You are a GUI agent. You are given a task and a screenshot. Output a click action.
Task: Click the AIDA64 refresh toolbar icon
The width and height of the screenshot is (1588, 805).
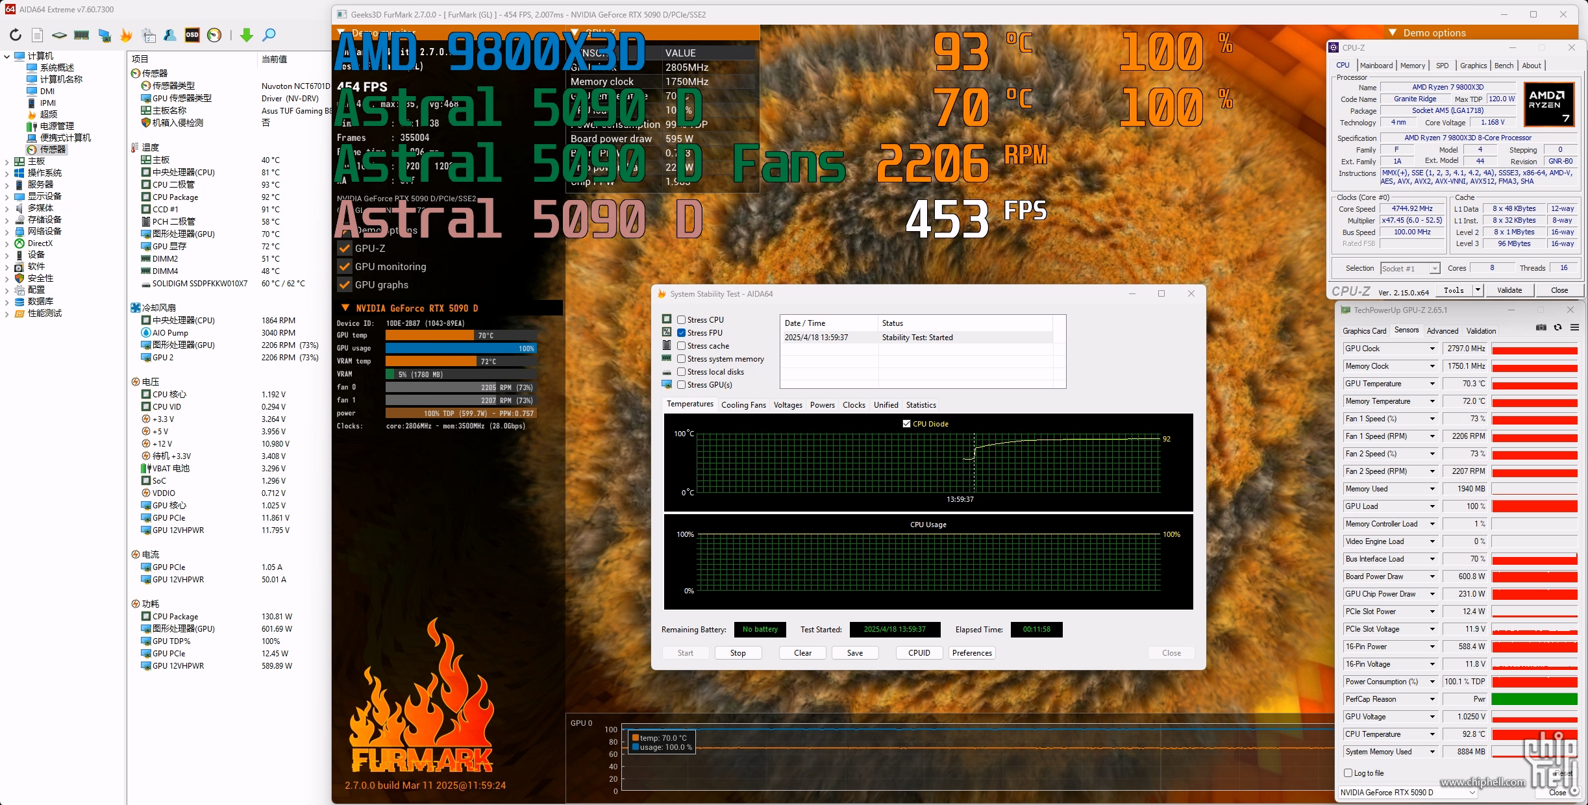(x=16, y=35)
